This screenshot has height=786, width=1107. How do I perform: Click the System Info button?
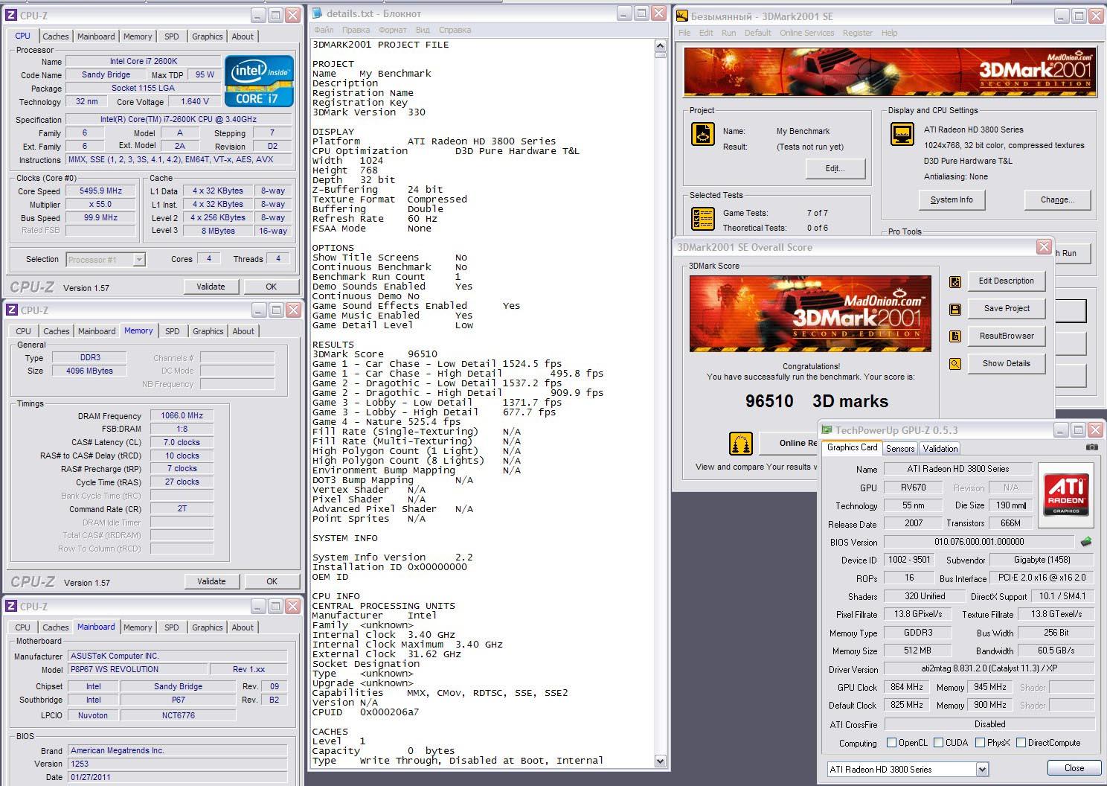[x=952, y=199]
